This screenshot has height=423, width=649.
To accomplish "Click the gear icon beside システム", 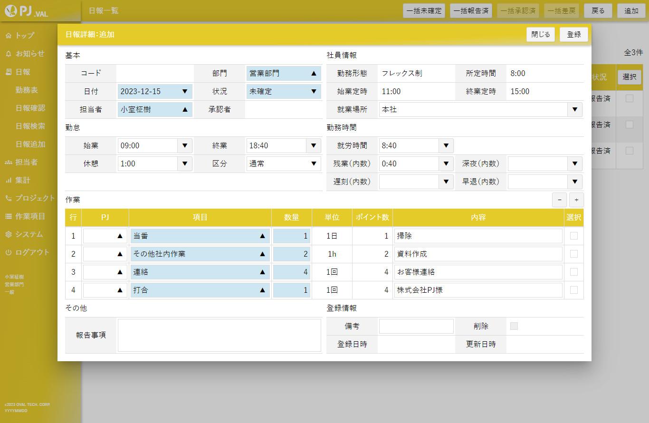I will pyautogui.click(x=9, y=234).
